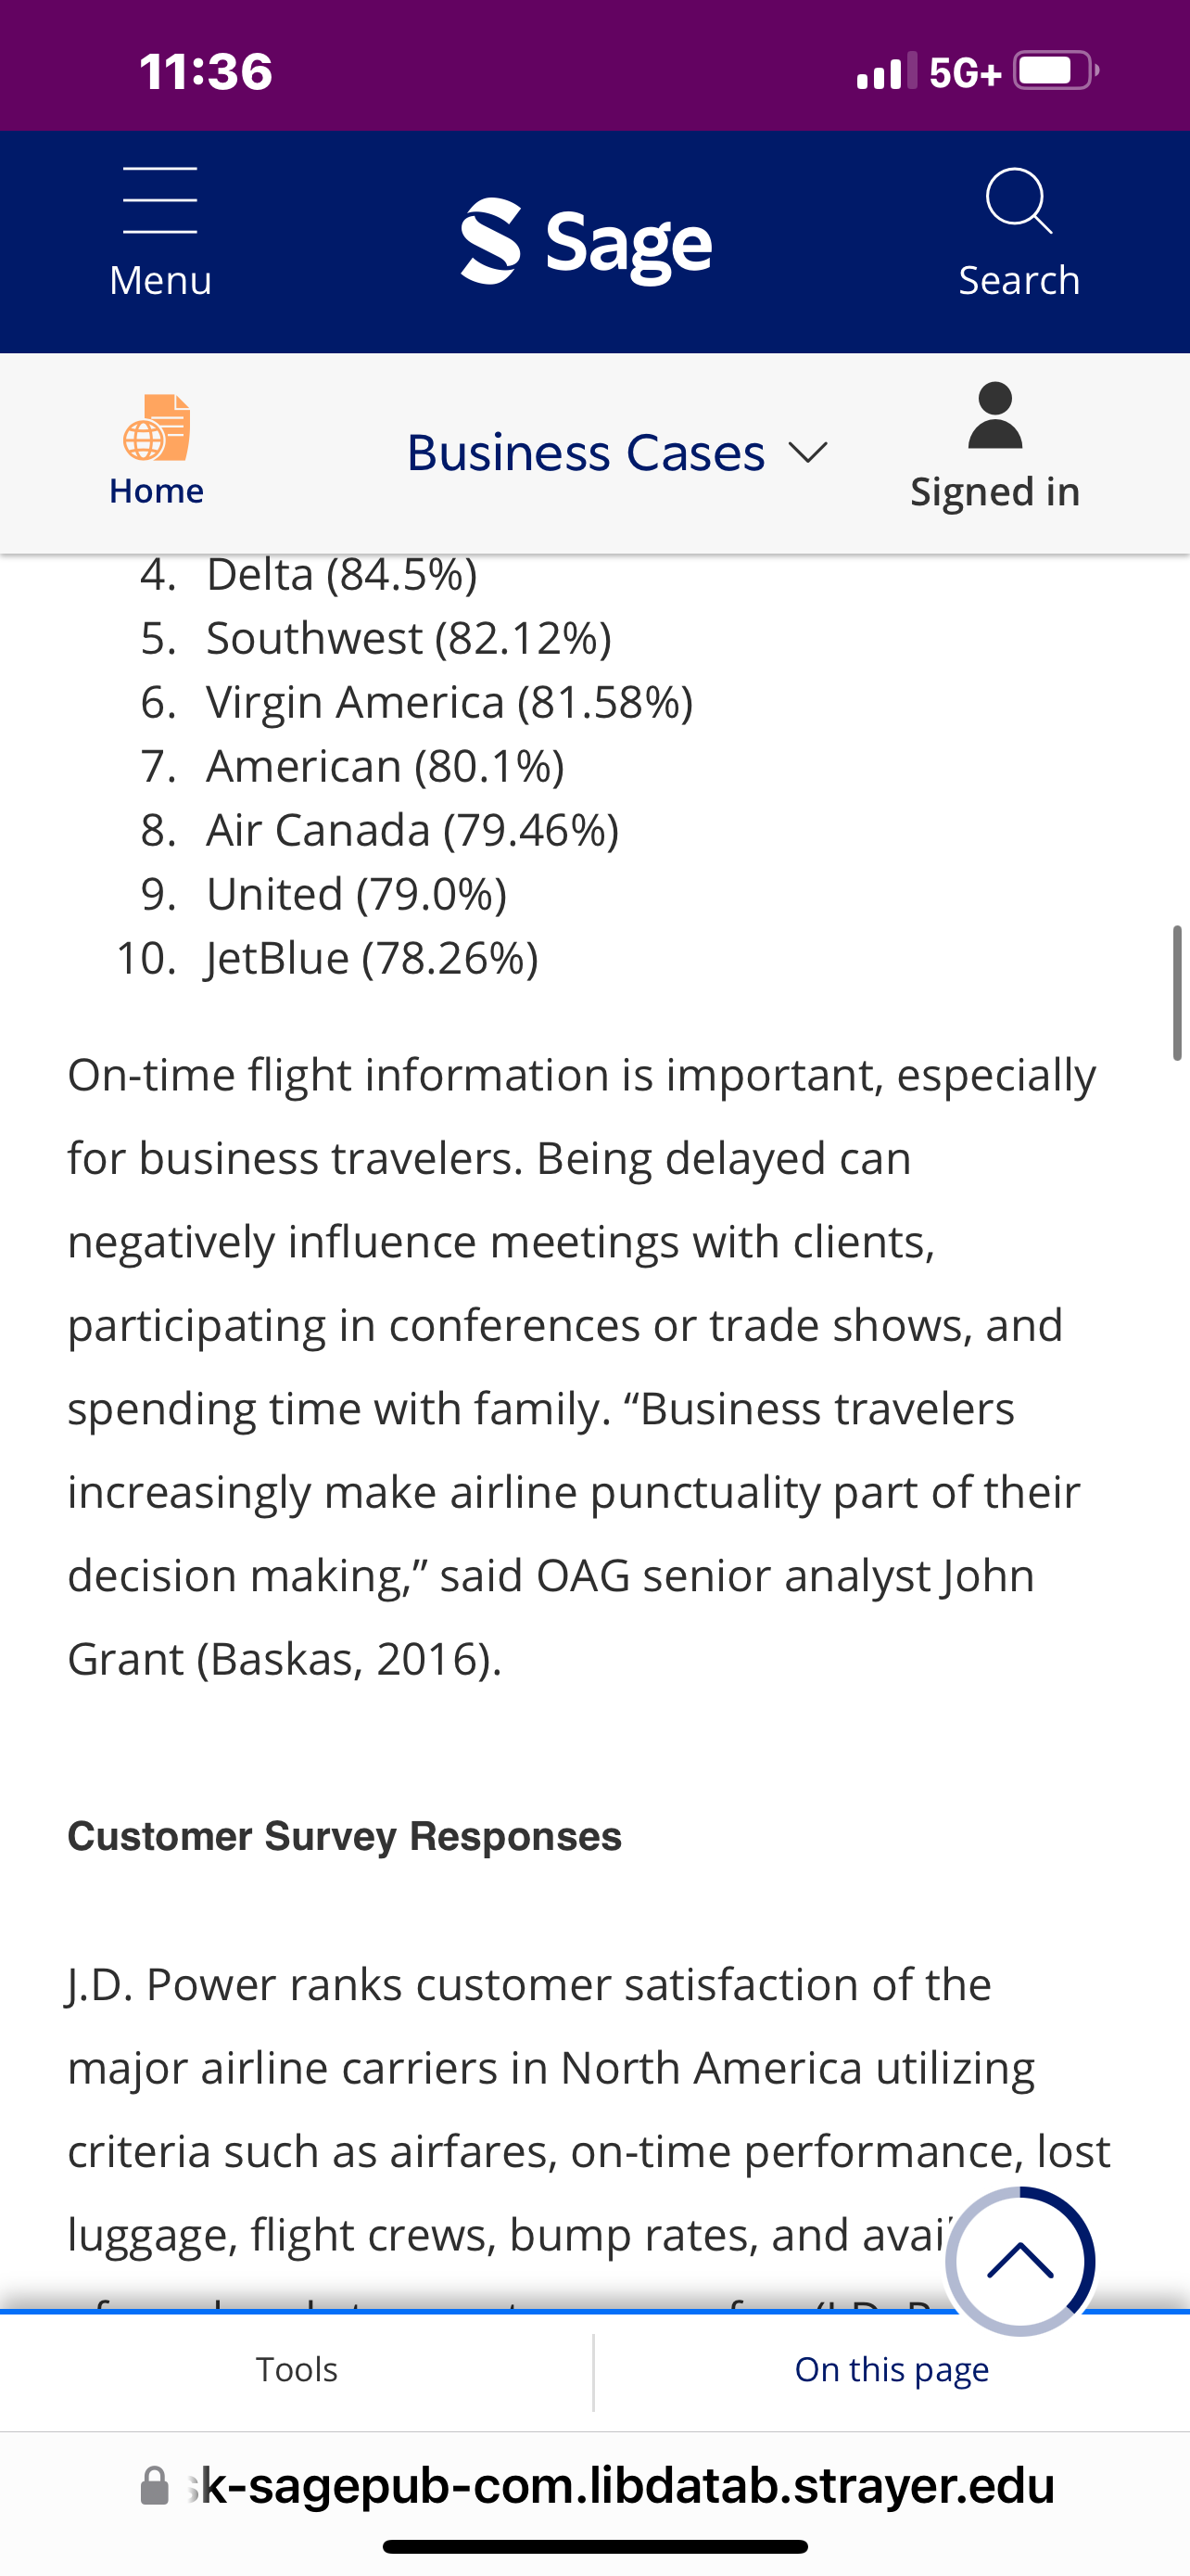
Task: Tap the Customer Survey Responses heading
Action: [345, 1836]
